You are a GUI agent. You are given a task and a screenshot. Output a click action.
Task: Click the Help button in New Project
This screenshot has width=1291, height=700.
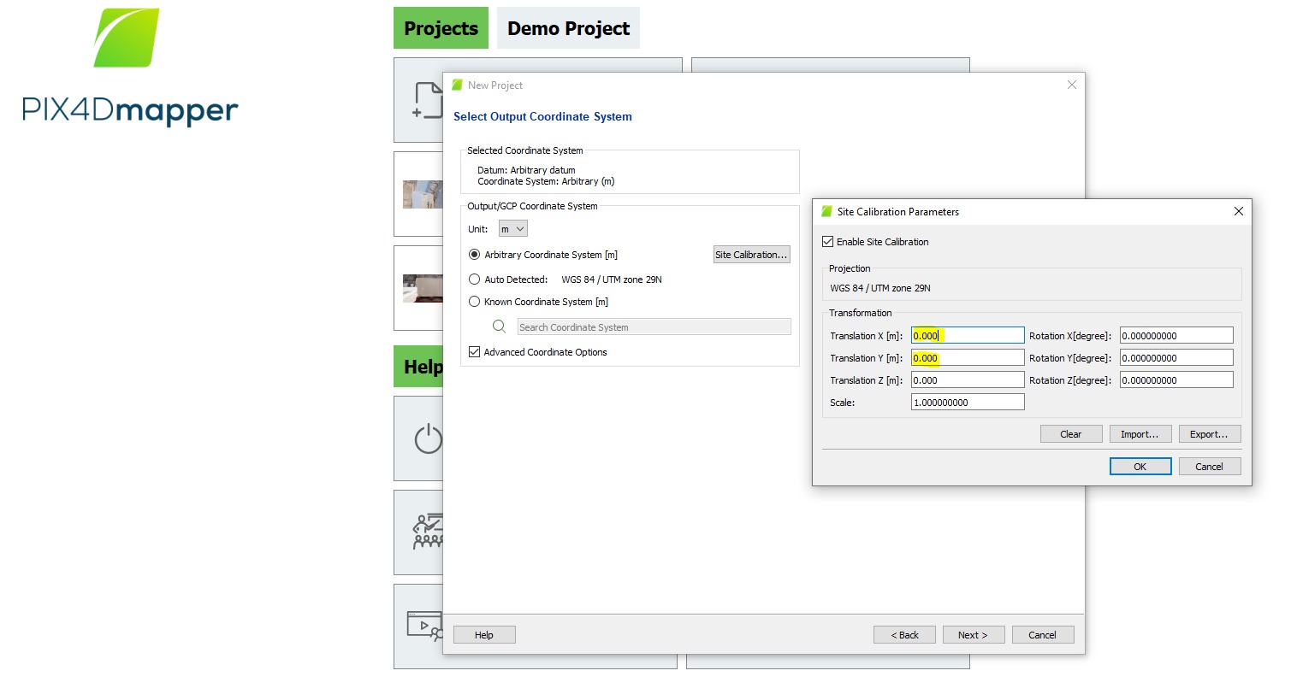(484, 635)
